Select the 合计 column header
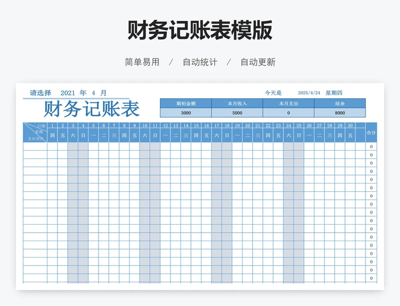 371,132
